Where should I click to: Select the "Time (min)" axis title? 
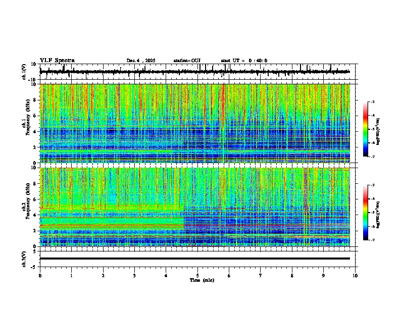click(202, 280)
